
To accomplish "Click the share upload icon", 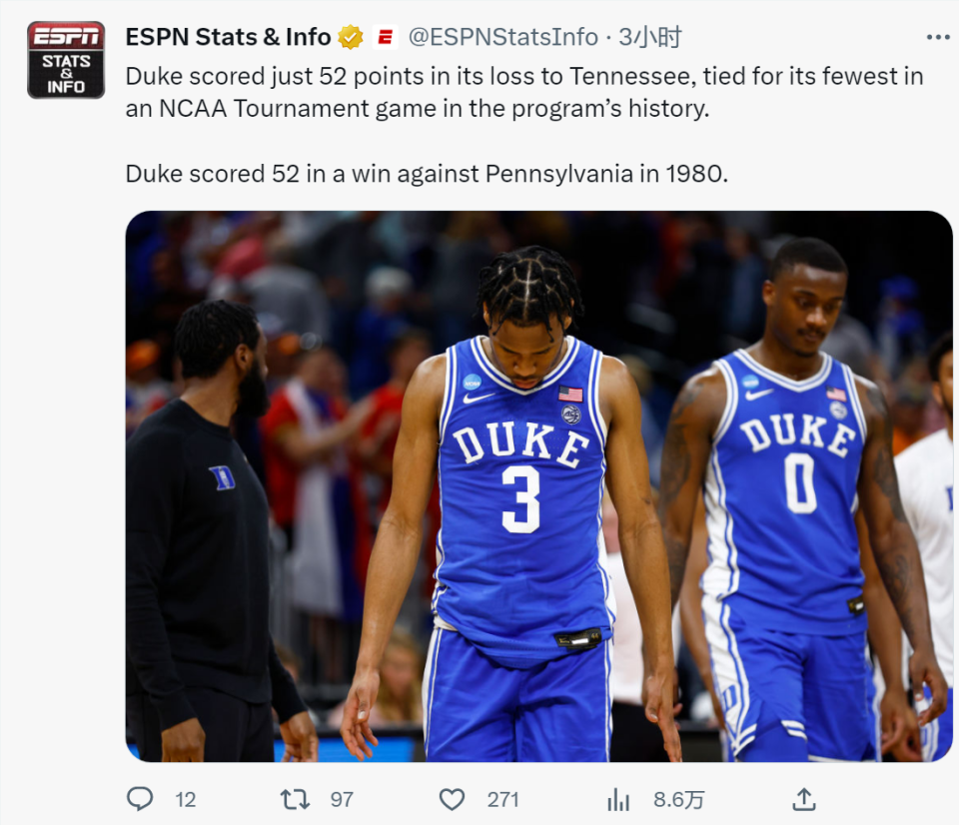I will (x=804, y=798).
